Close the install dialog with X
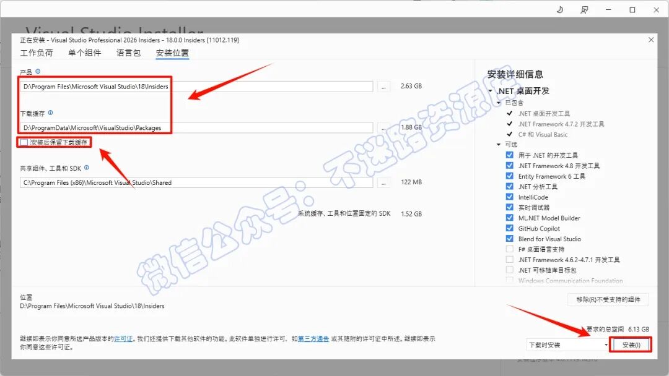The image size is (669, 376). pos(651,40)
